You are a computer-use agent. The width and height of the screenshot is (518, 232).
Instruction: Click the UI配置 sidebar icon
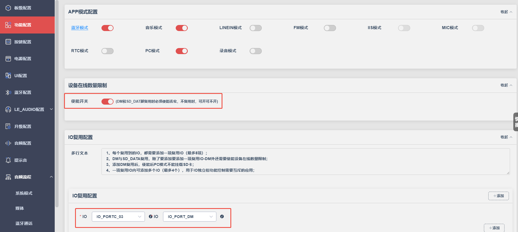8,76
